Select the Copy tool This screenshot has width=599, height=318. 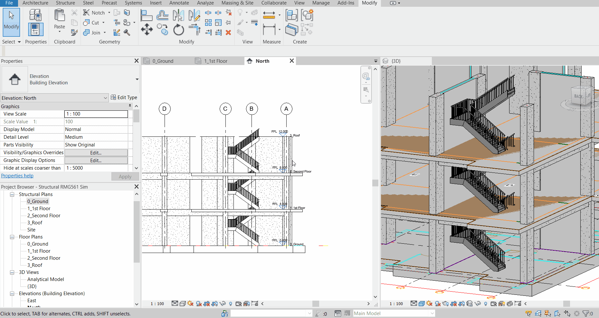tap(163, 30)
